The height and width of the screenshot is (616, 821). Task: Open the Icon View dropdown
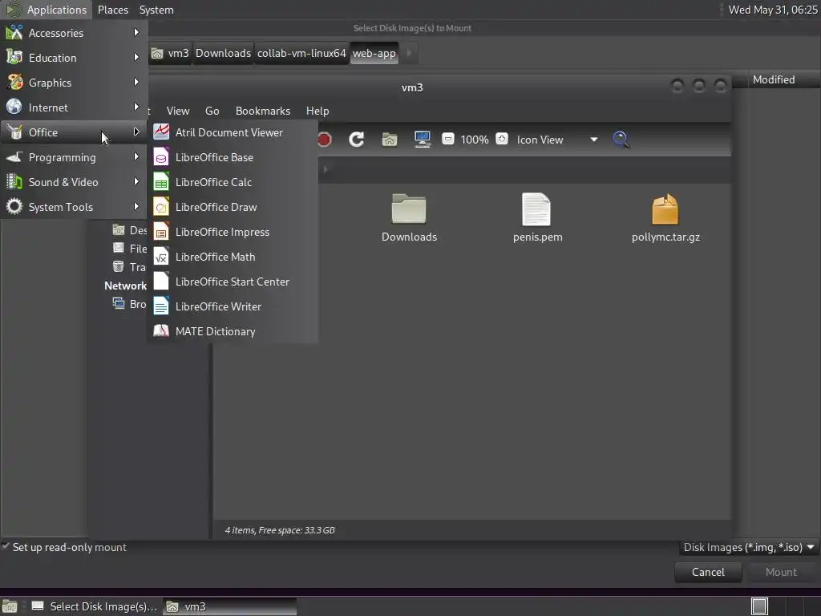557,140
